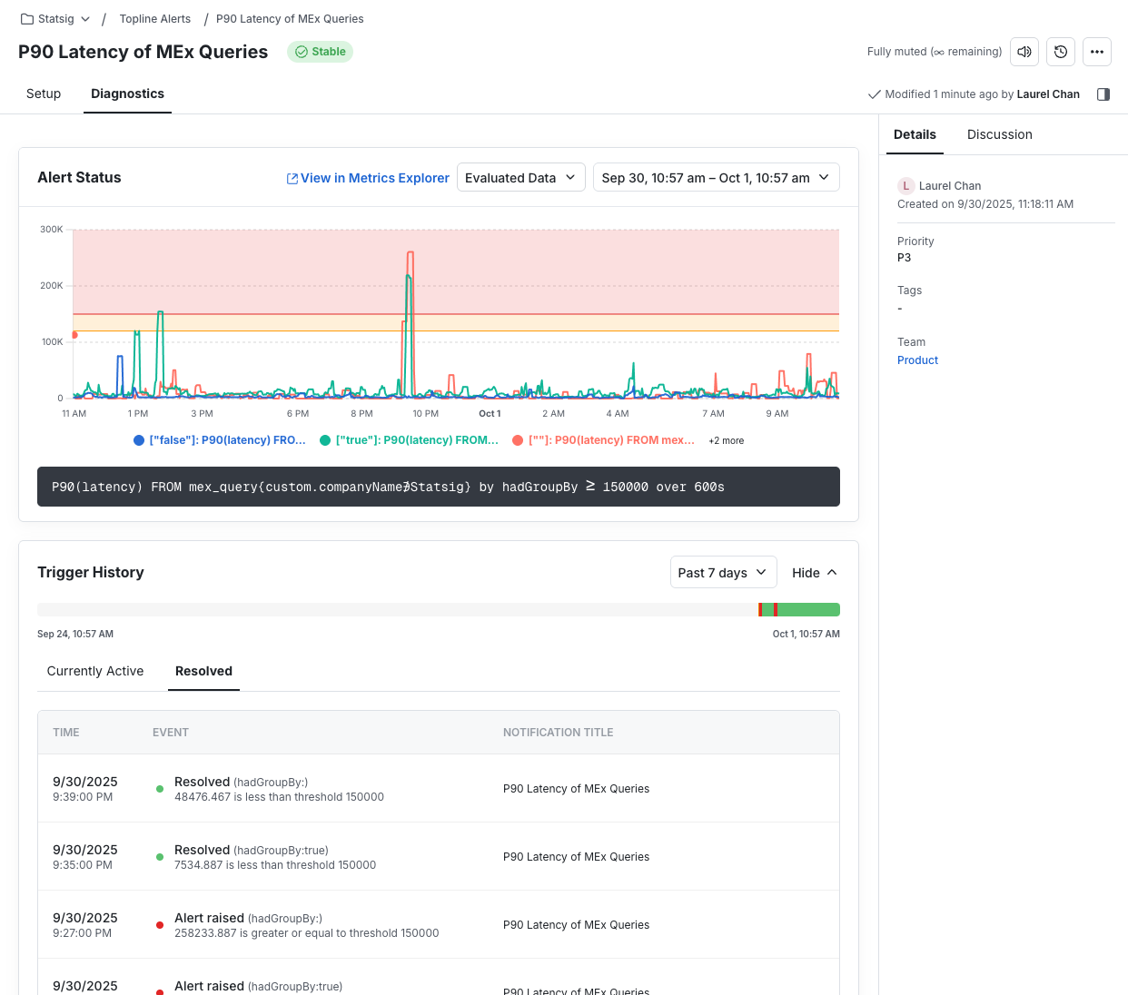Show the +2 more legend entries
This screenshot has width=1128, height=995.
726,441
